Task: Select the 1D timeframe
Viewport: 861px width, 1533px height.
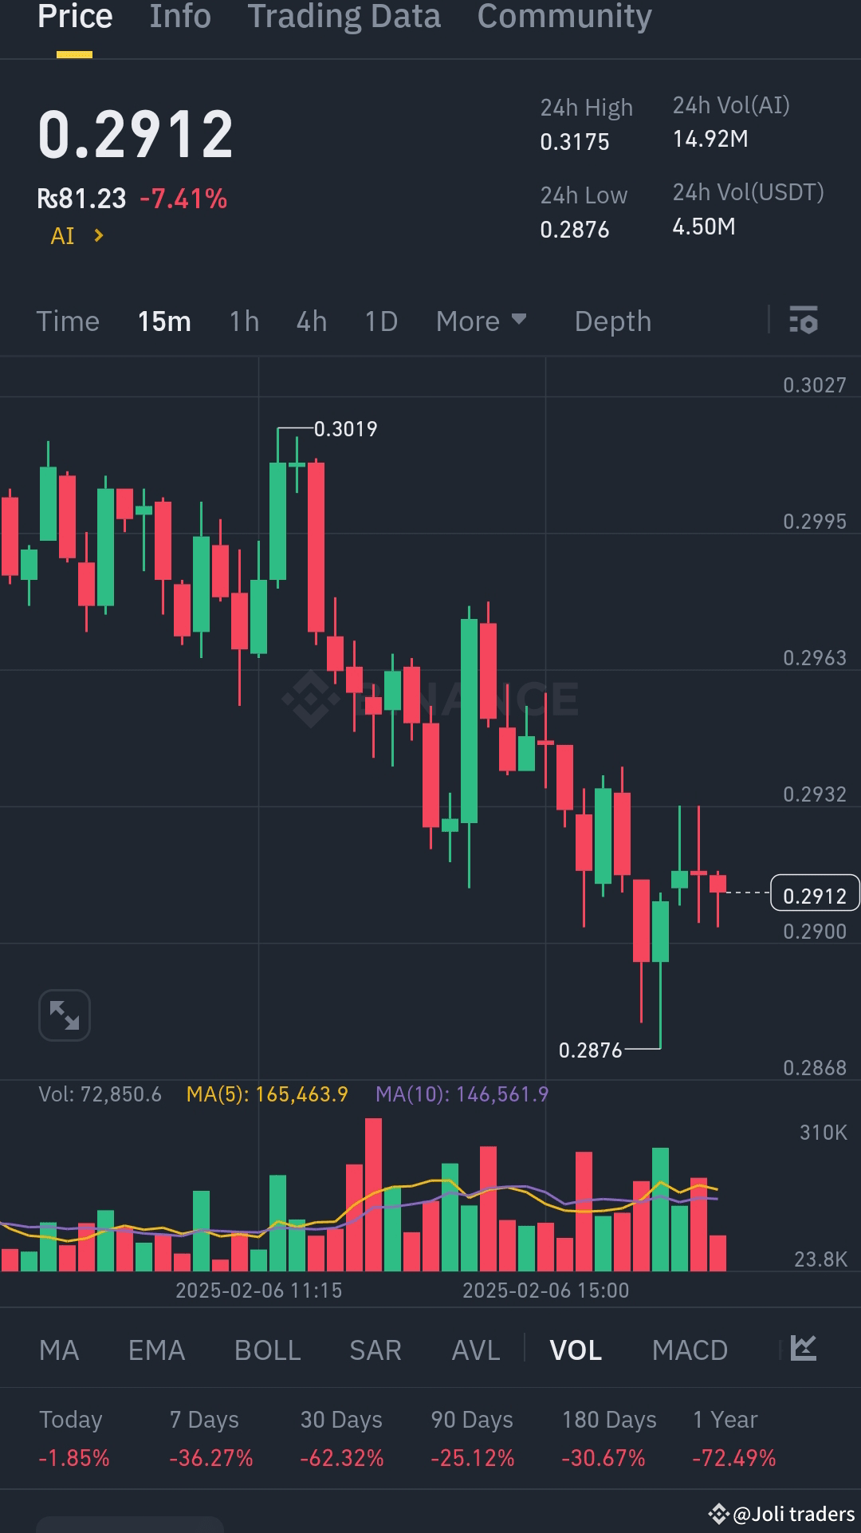Action: (x=380, y=321)
